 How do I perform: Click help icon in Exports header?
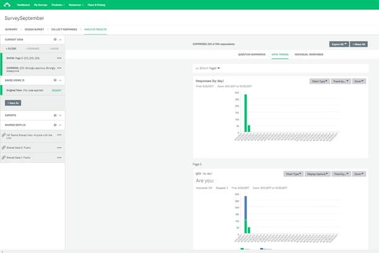pyautogui.click(x=55, y=115)
